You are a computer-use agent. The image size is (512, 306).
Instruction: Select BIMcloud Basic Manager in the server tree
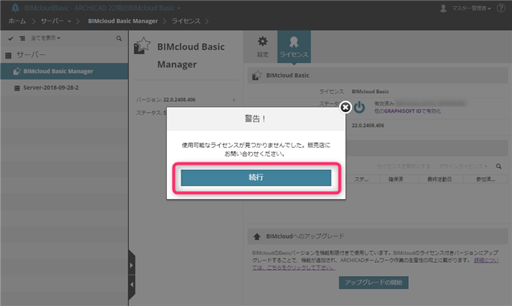click(64, 71)
